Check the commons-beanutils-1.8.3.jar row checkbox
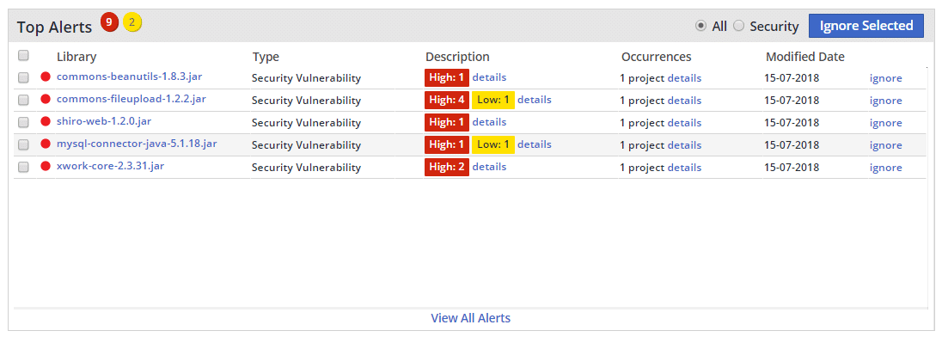This screenshot has height=337, width=942. 23,77
